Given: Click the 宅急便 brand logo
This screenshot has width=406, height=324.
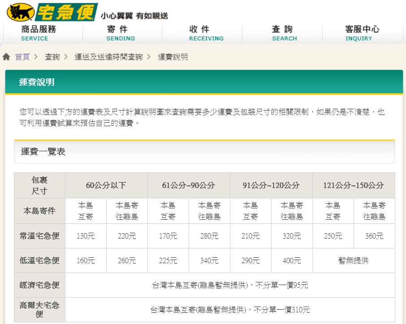Looking at the screenshot, I should 66,12.
